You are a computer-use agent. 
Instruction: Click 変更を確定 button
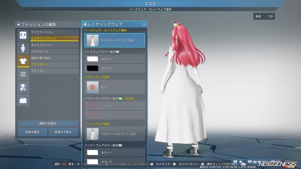tap(32, 132)
